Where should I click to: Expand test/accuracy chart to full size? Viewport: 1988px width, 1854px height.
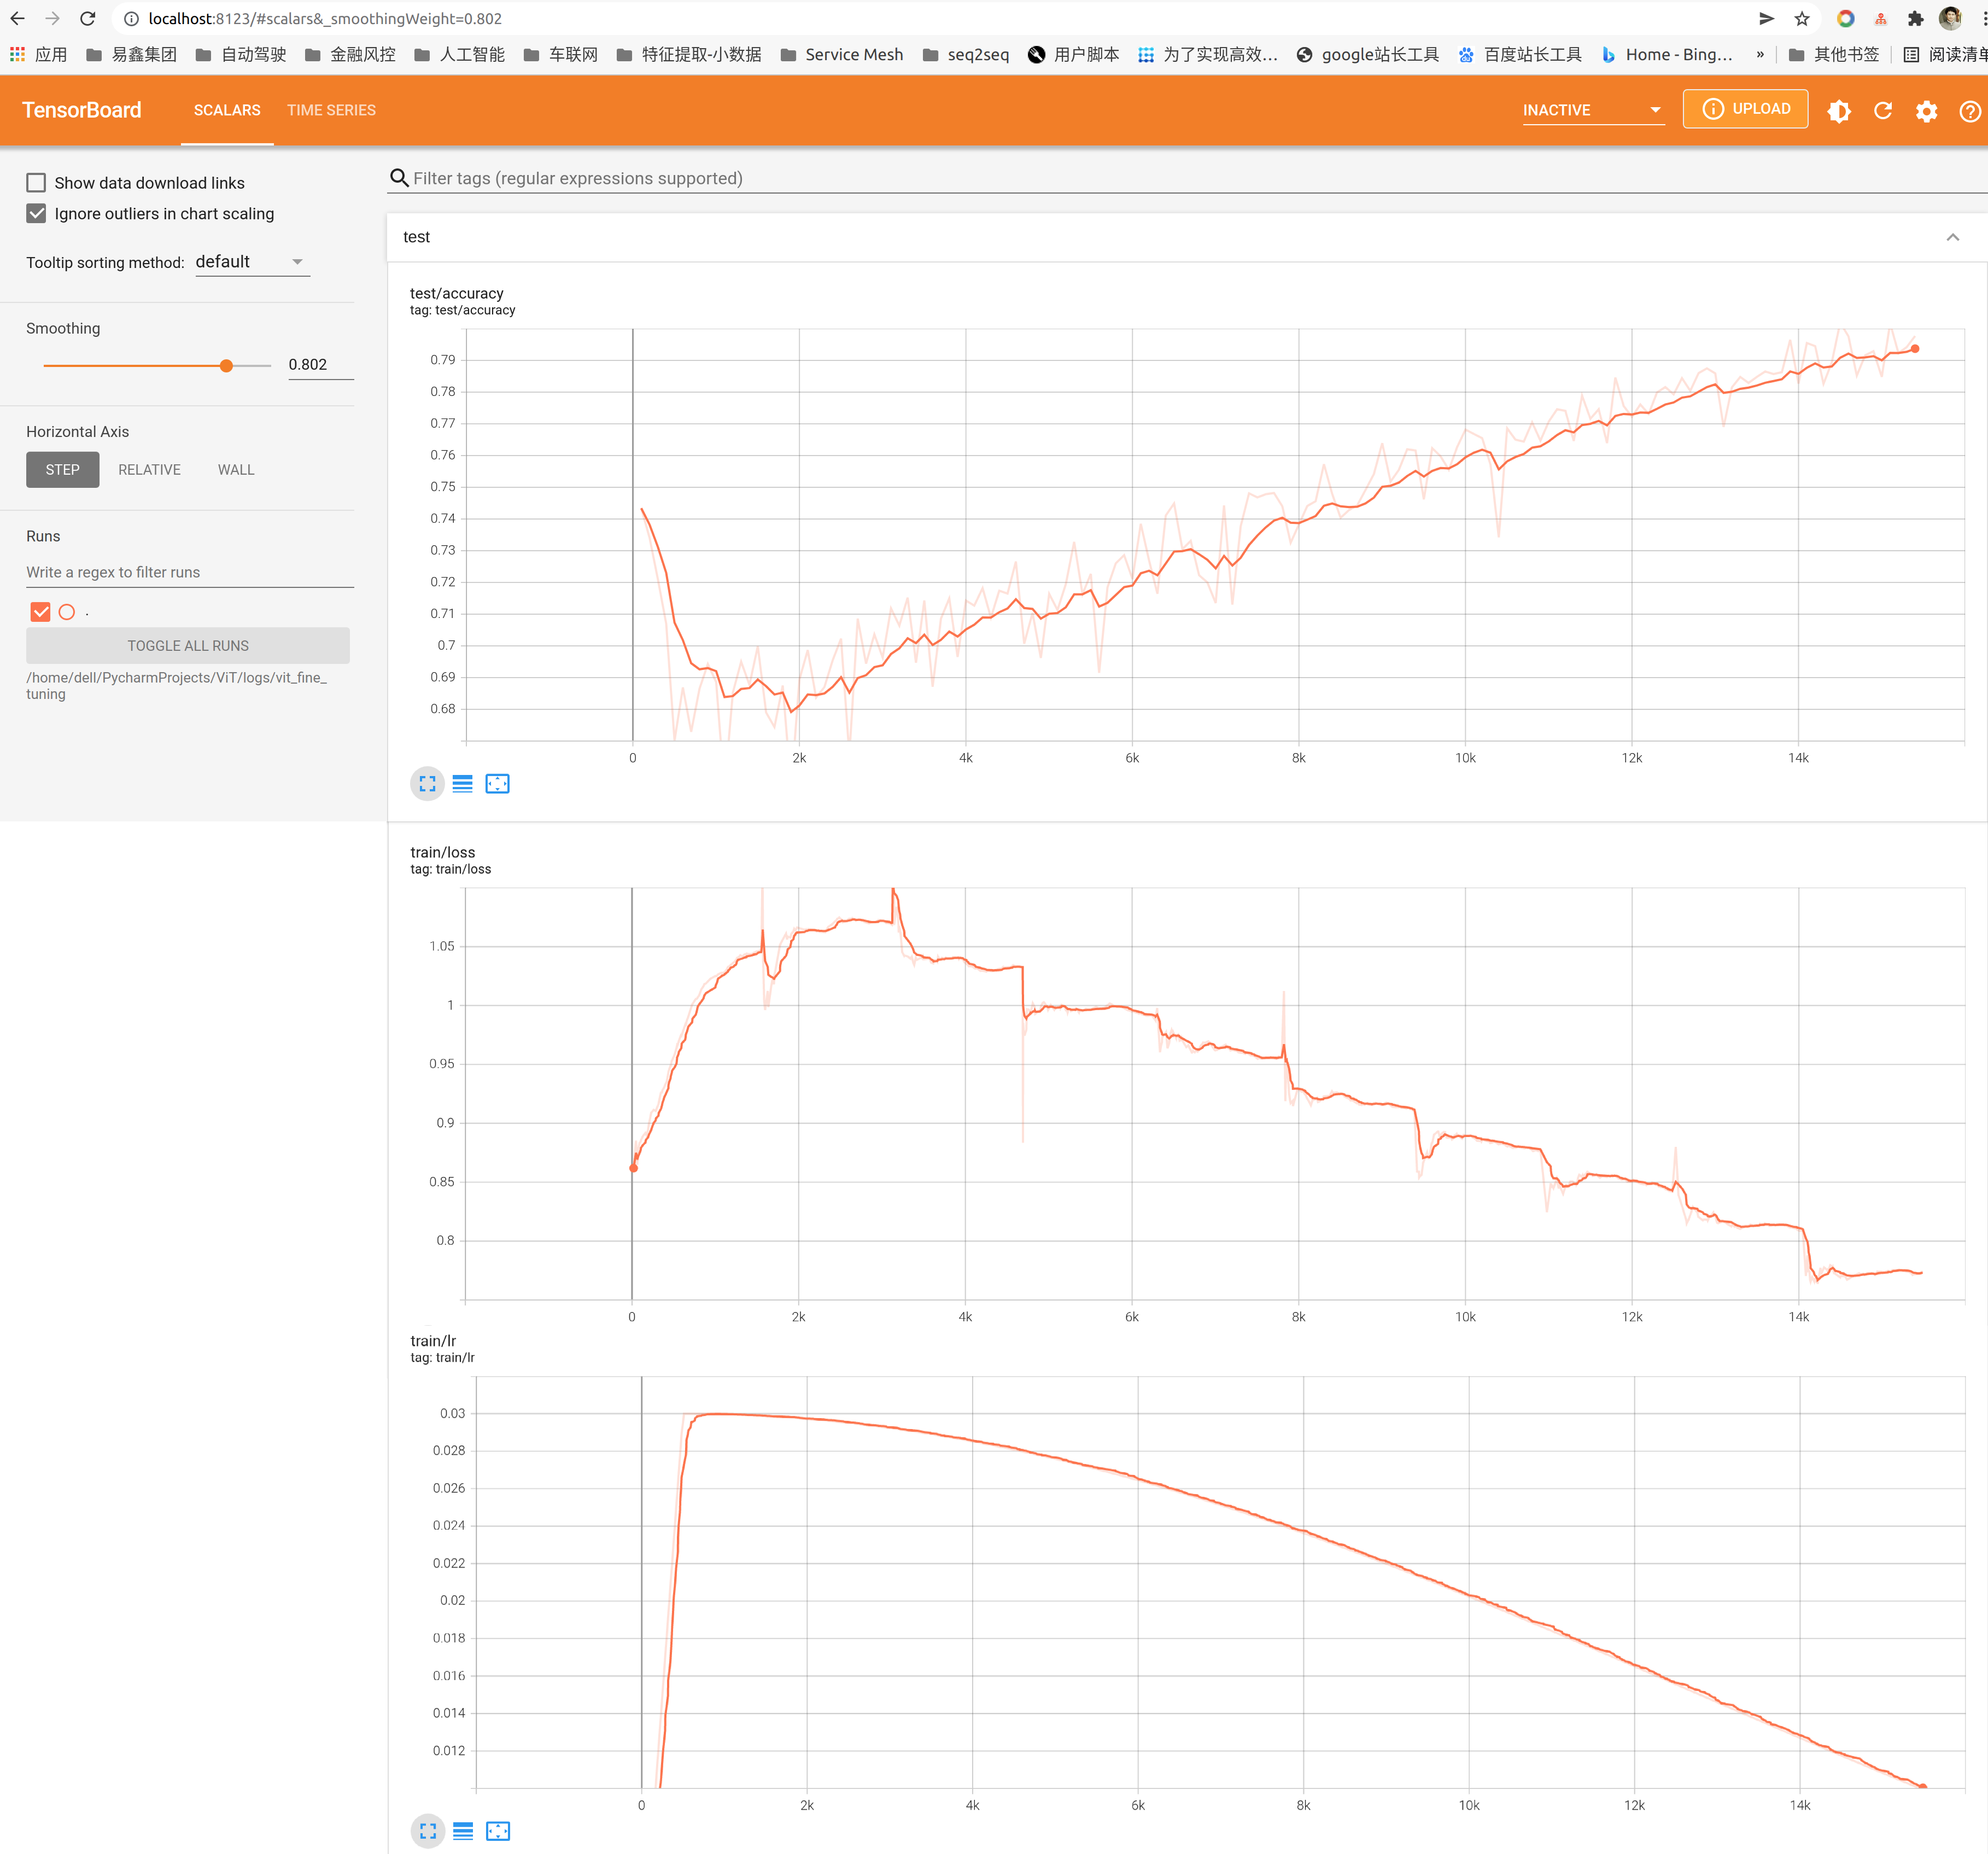point(427,783)
